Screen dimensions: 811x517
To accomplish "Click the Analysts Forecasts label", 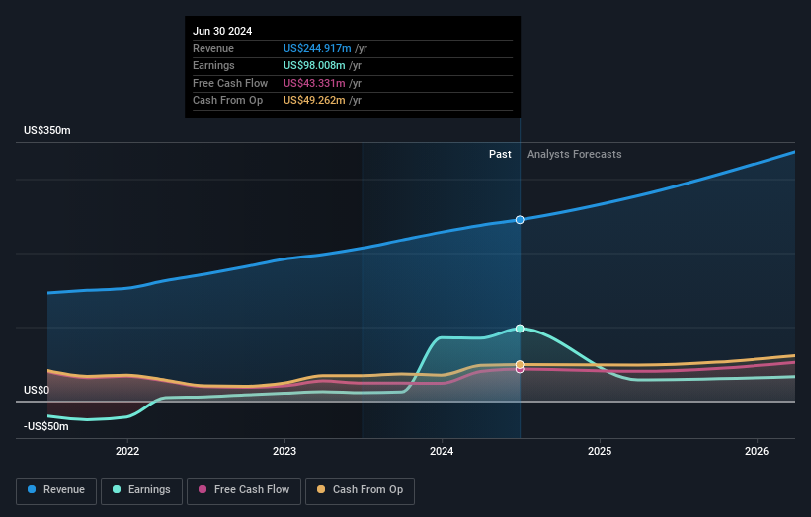I will pos(574,155).
